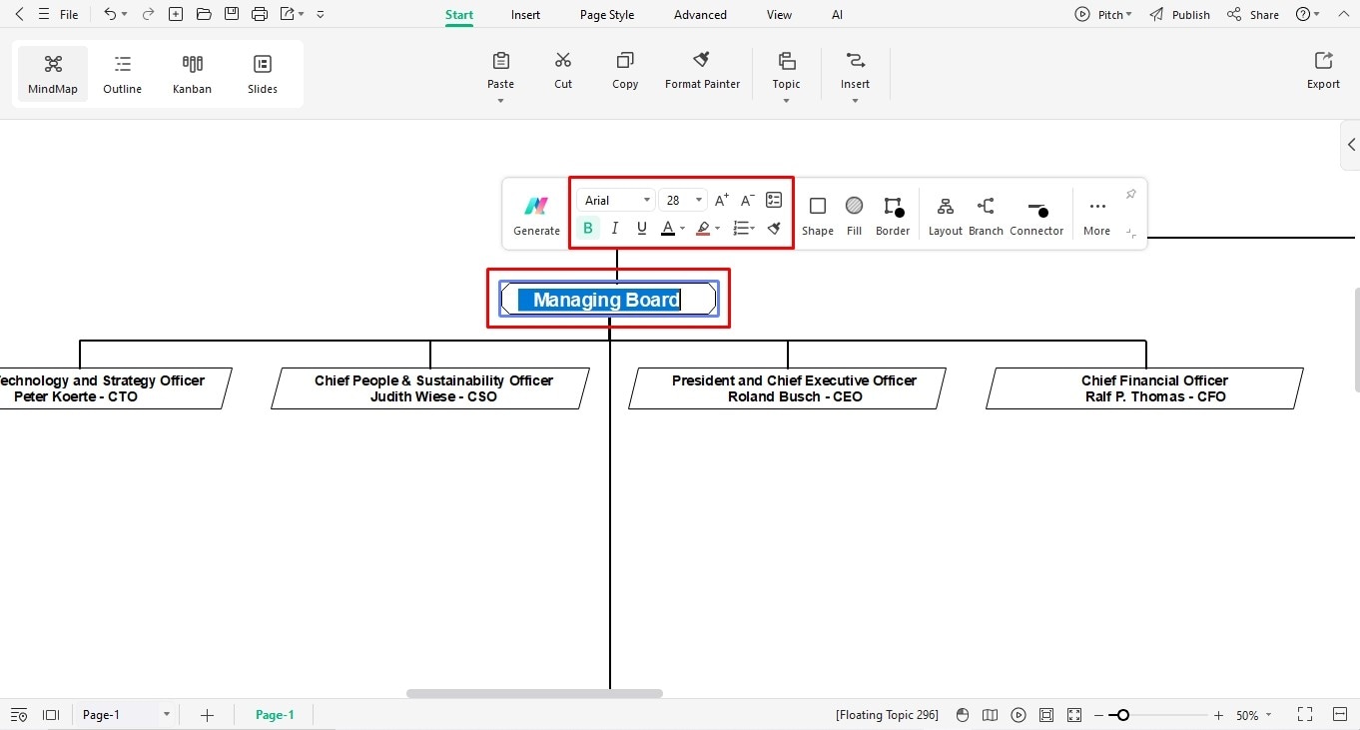This screenshot has width=1360, height=730.
Task: Apply the red highlight color
Action: coord(703,228)
